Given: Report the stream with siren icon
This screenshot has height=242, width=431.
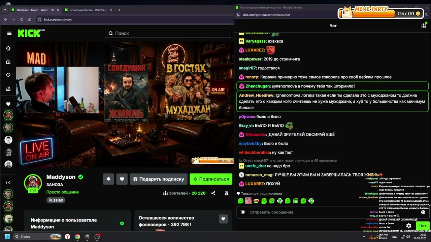Looking at the screenshot, I should (x=227, y=193).
